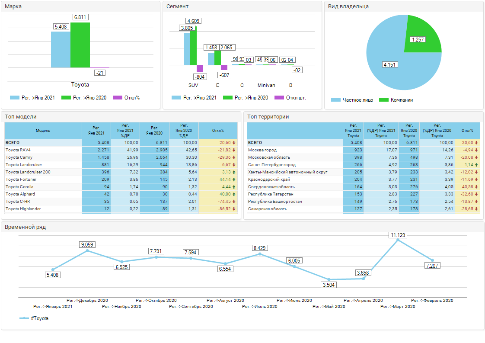
Task: Click the Модель column header
Action: (x=43, y=130)
